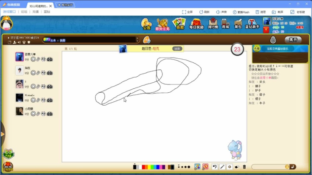Select the largest brush size dot
Screen dimensions: 312x175
click(188, 167)
